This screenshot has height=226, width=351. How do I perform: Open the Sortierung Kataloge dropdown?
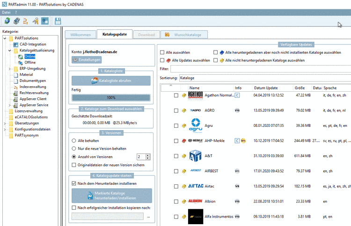tap(265, 78)
